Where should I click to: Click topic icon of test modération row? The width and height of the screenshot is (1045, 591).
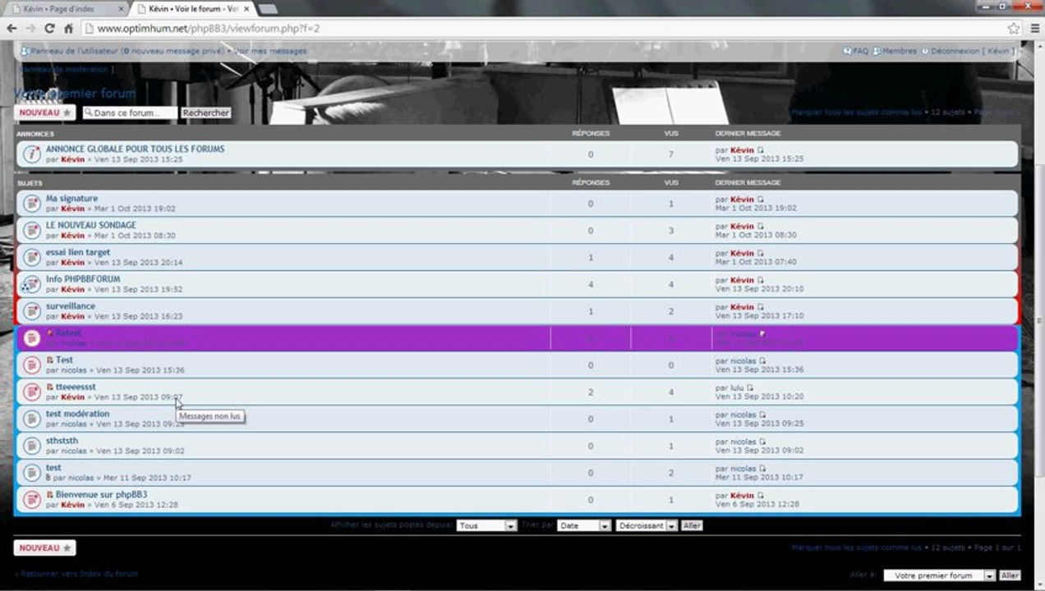point(31,419)
